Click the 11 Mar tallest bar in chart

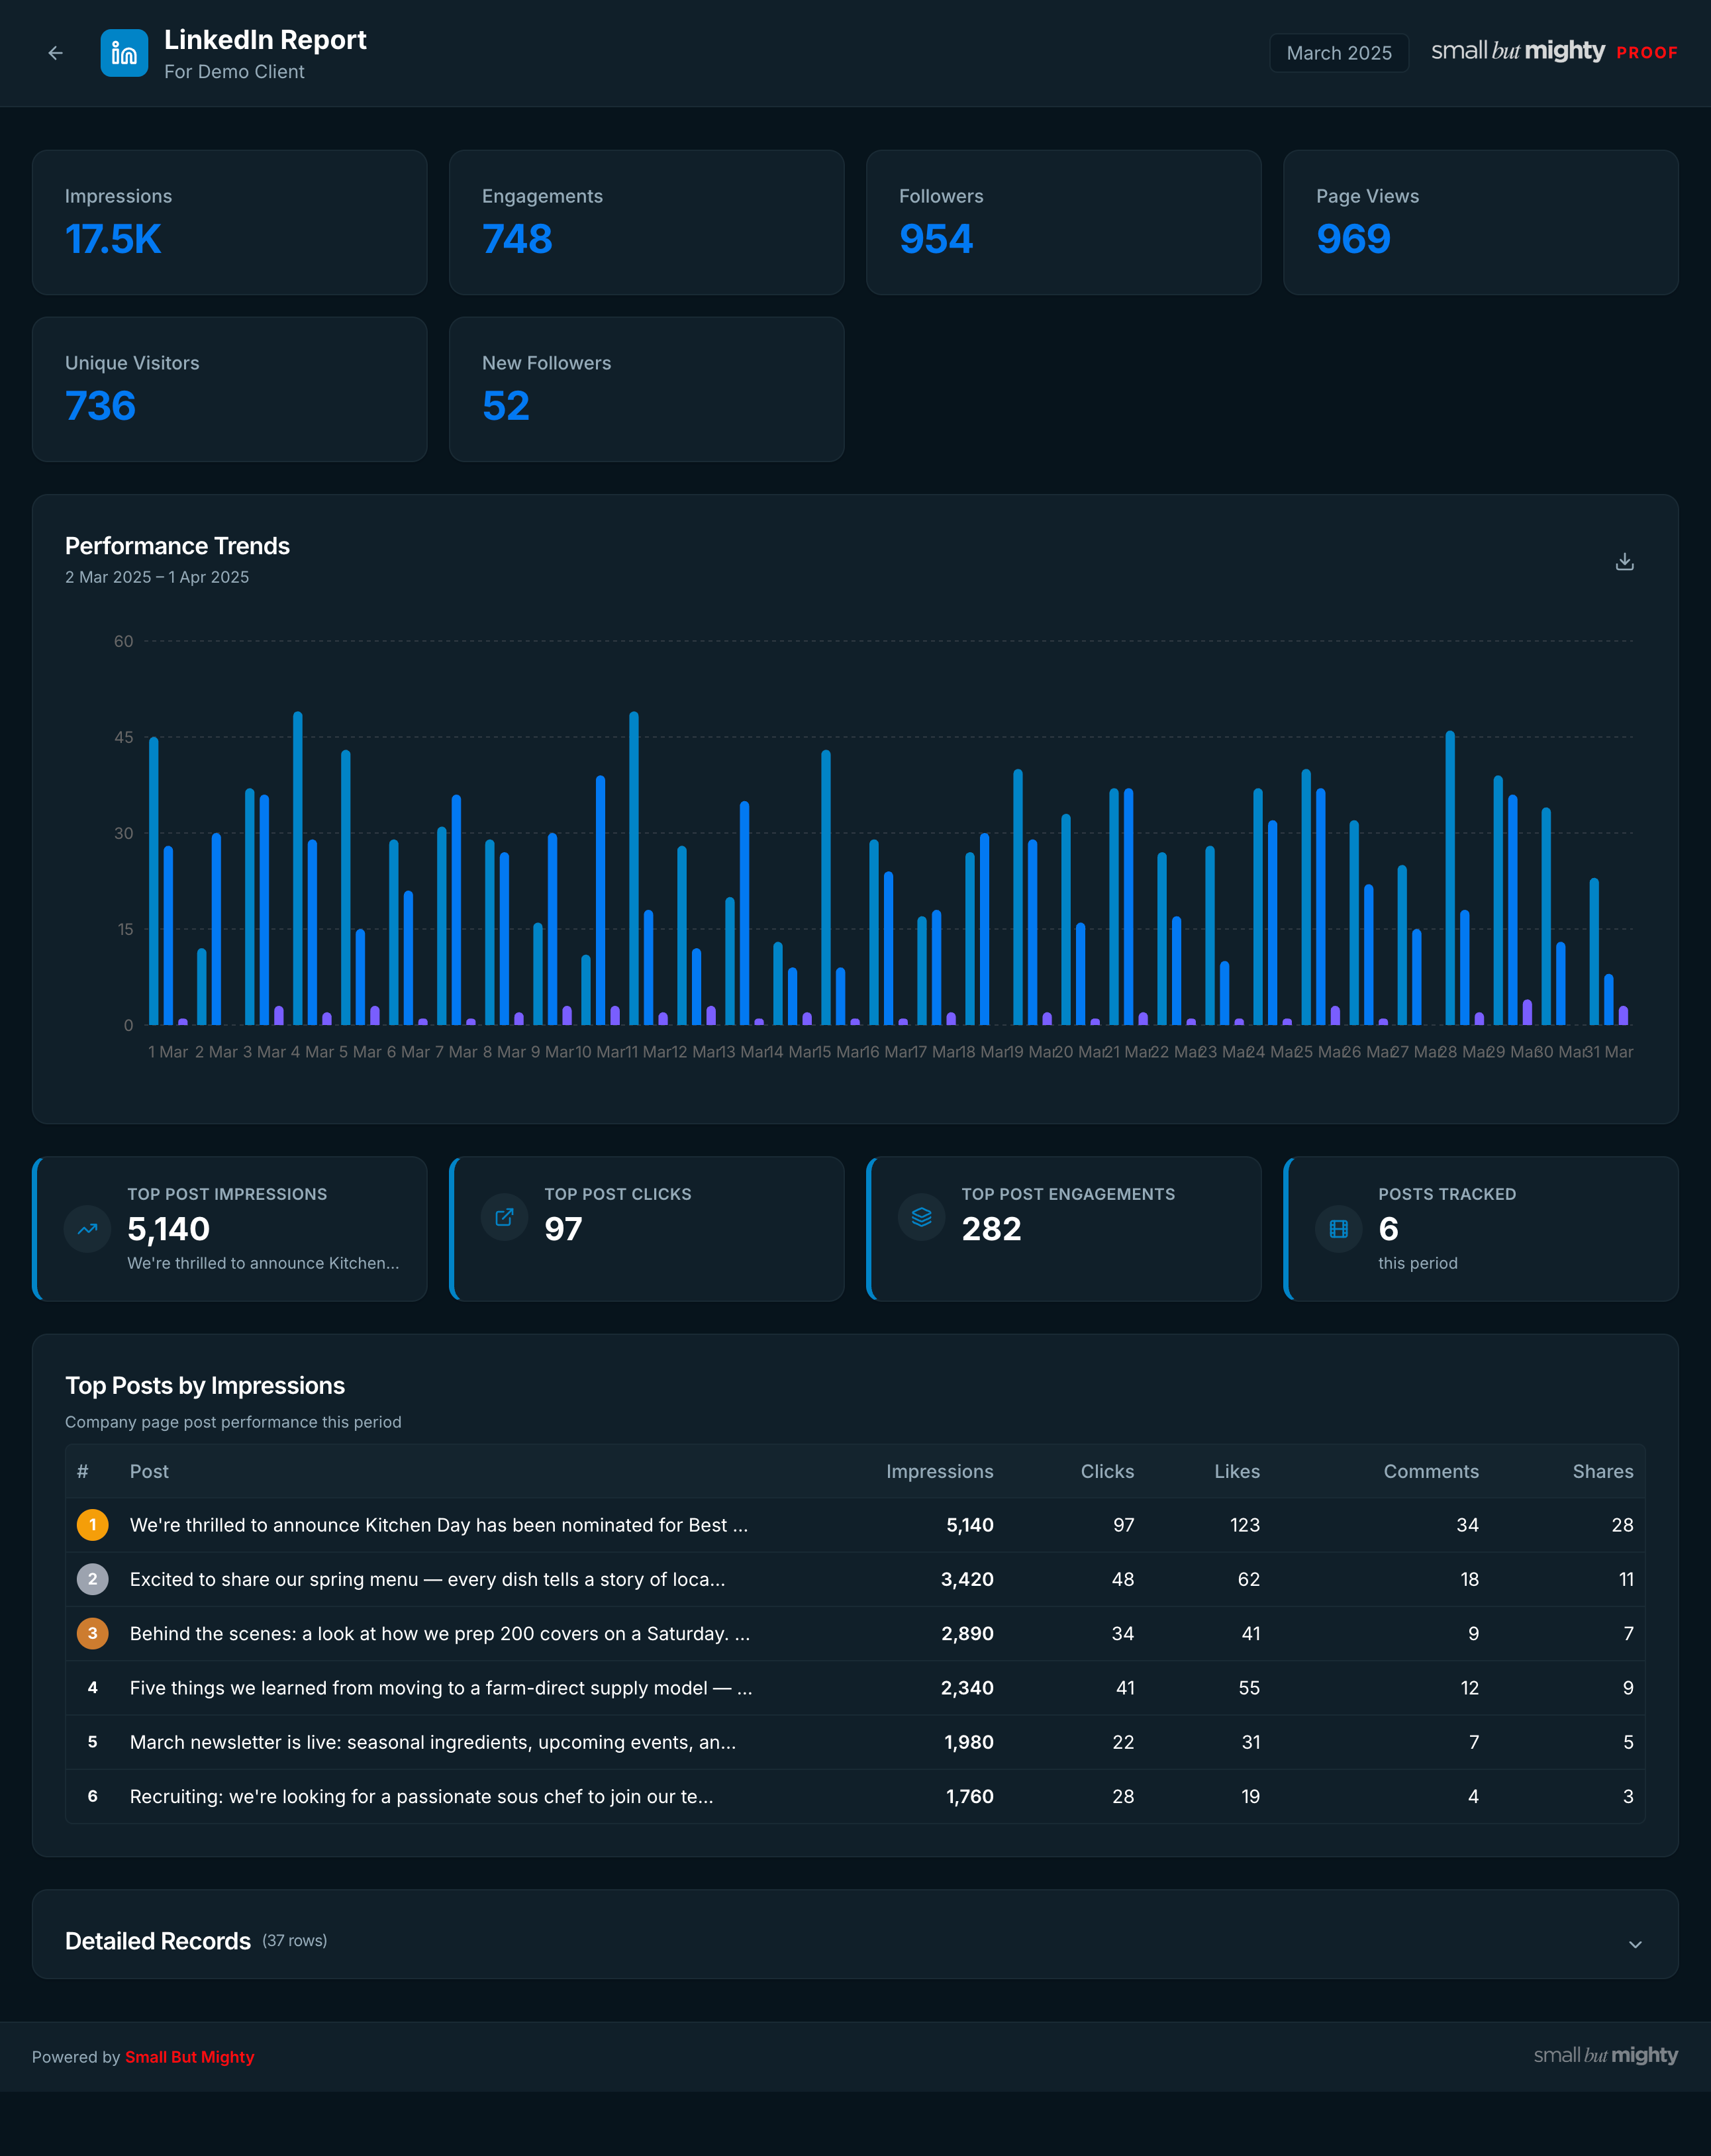pos(634,868)
